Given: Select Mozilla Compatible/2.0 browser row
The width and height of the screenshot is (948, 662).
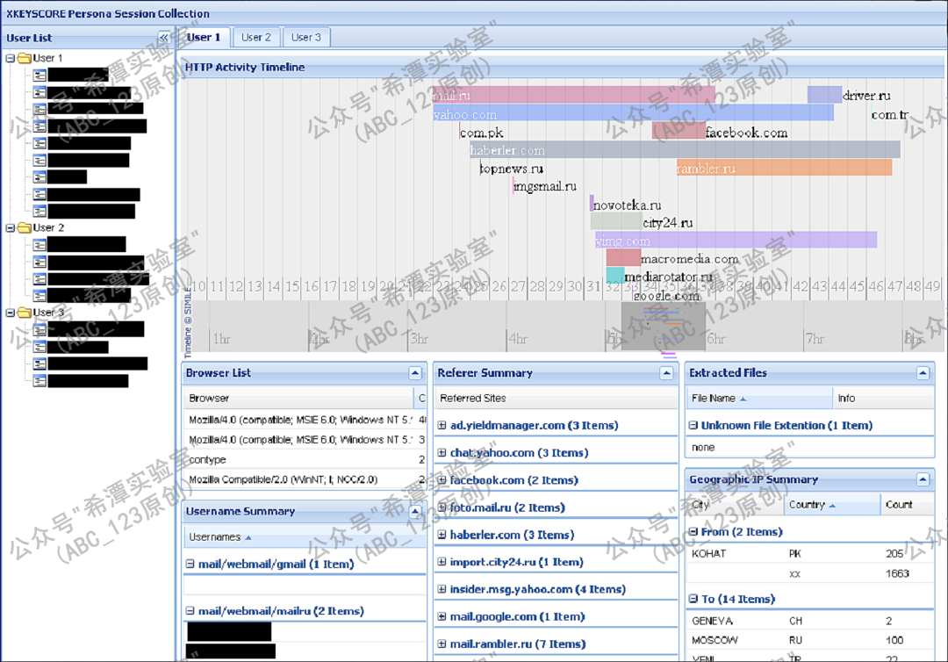Looking at the screenshot, I should click(x=305, y=479).
